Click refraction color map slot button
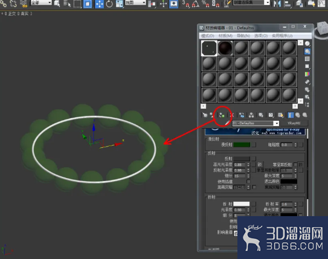Viewport: 328px width, 259px height. coord(254,204)
